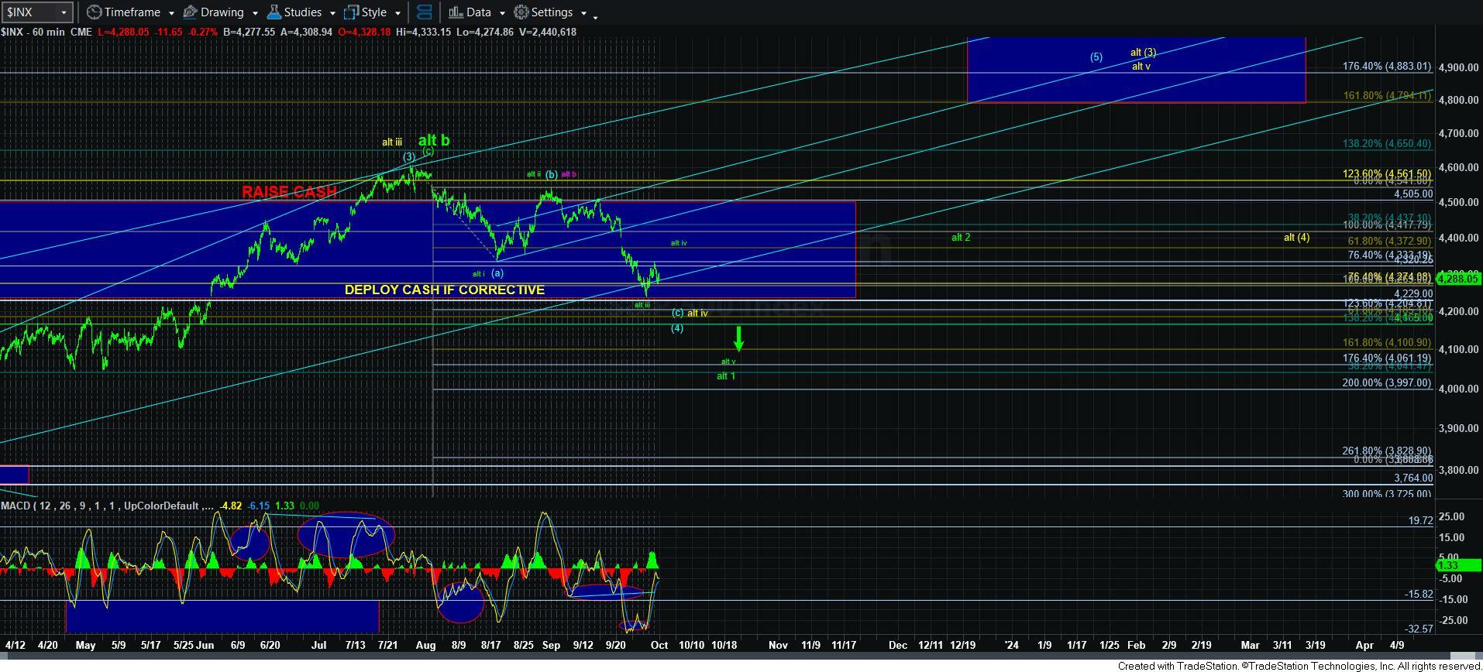Click the 4,505.00 price level label

(x=1412, y=194)
